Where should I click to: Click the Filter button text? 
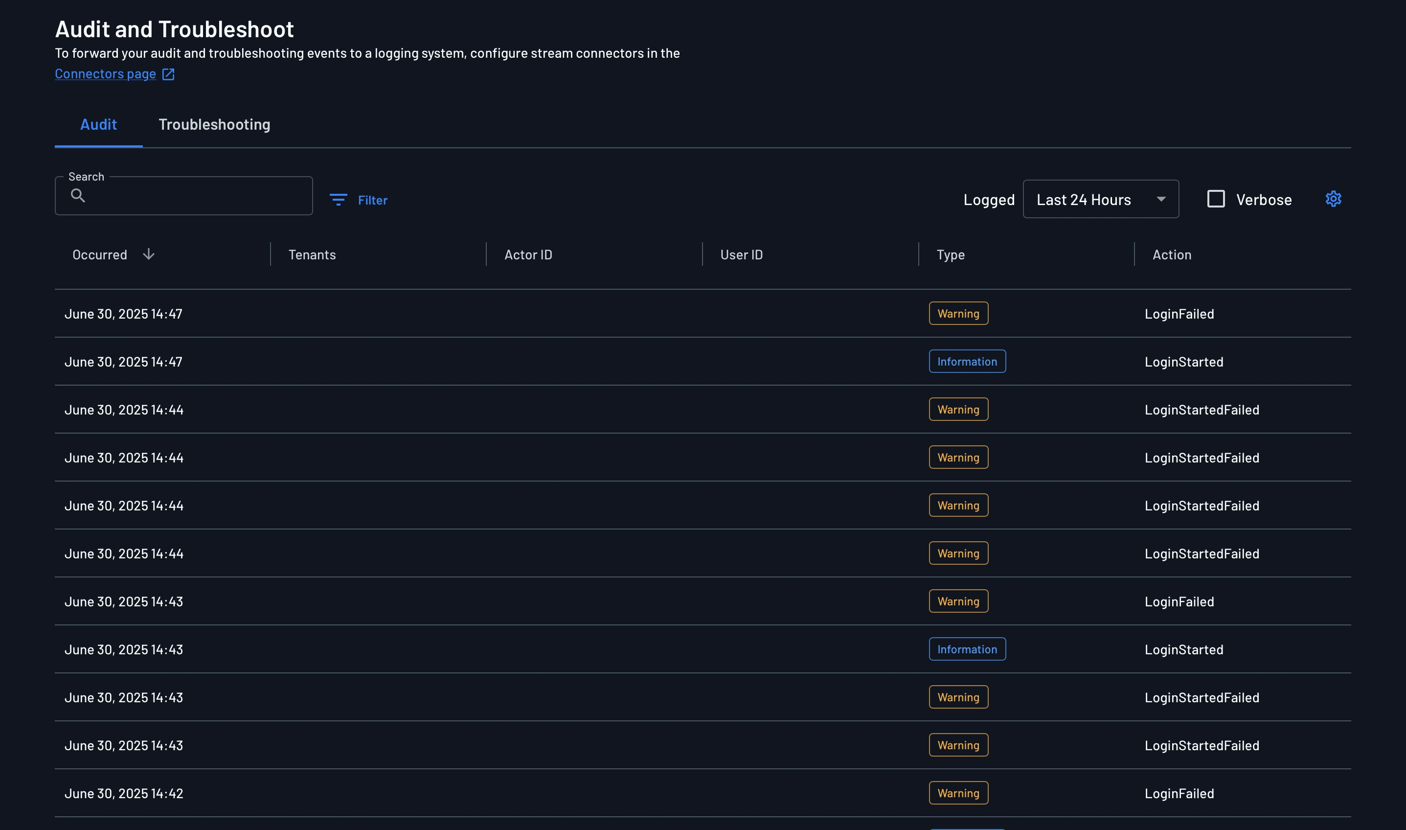372,200
